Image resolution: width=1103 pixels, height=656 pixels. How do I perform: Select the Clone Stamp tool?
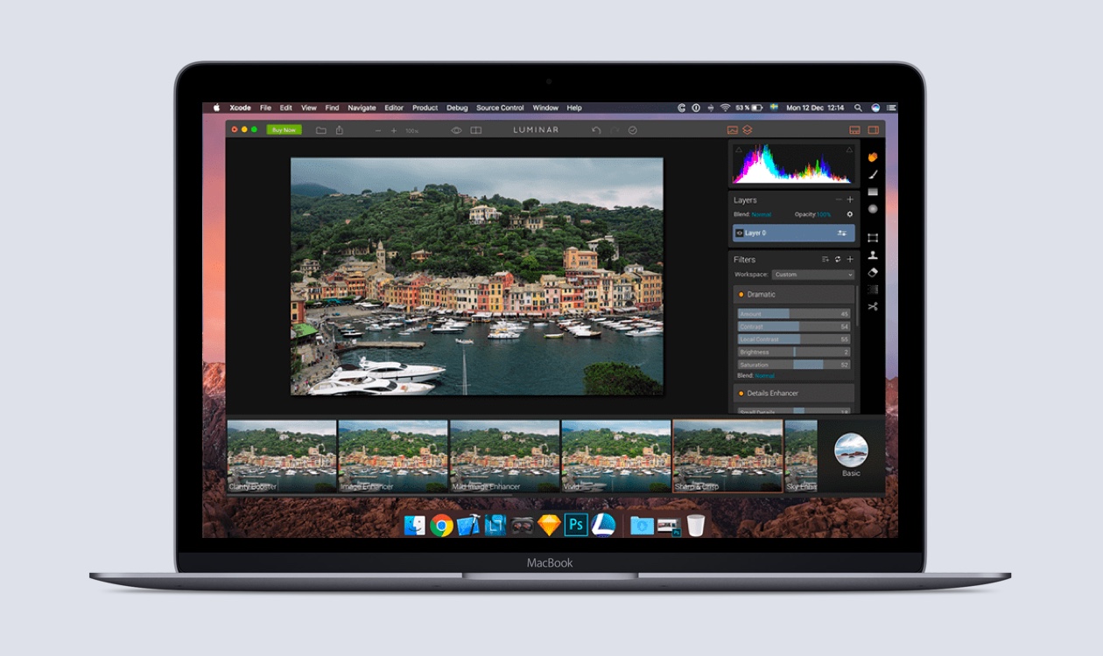873,255
